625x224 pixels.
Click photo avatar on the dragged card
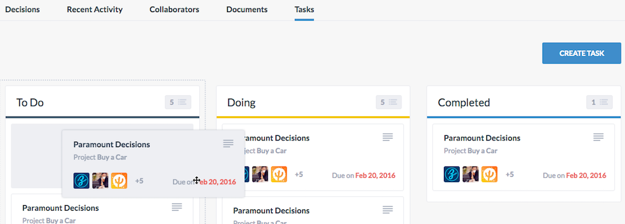tap(101, 180)
